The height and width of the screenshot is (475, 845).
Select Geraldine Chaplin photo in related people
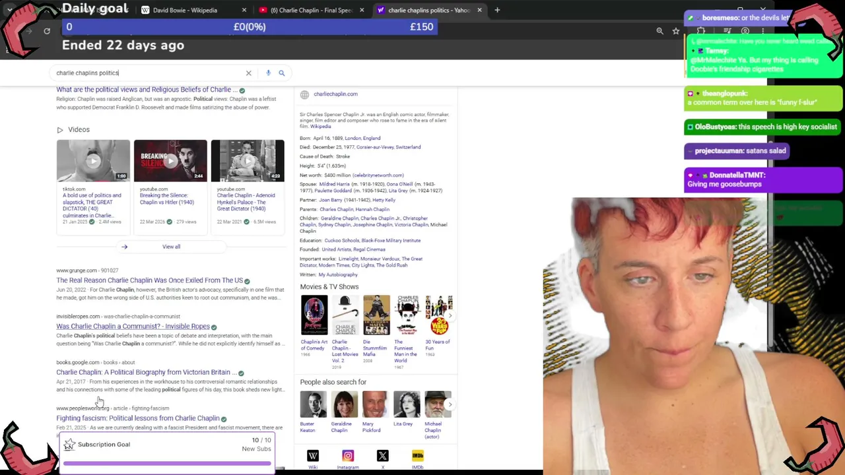[x=344, y=404]
